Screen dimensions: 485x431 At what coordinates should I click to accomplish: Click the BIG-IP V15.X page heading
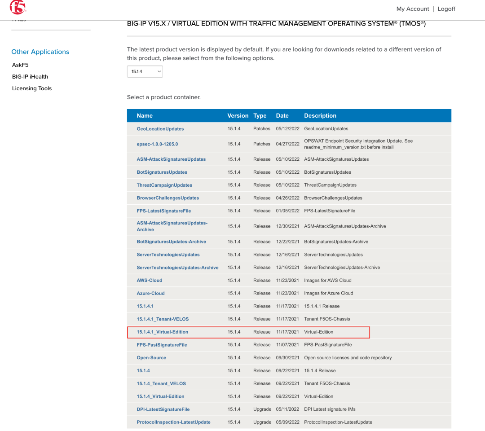pos(276,24)
